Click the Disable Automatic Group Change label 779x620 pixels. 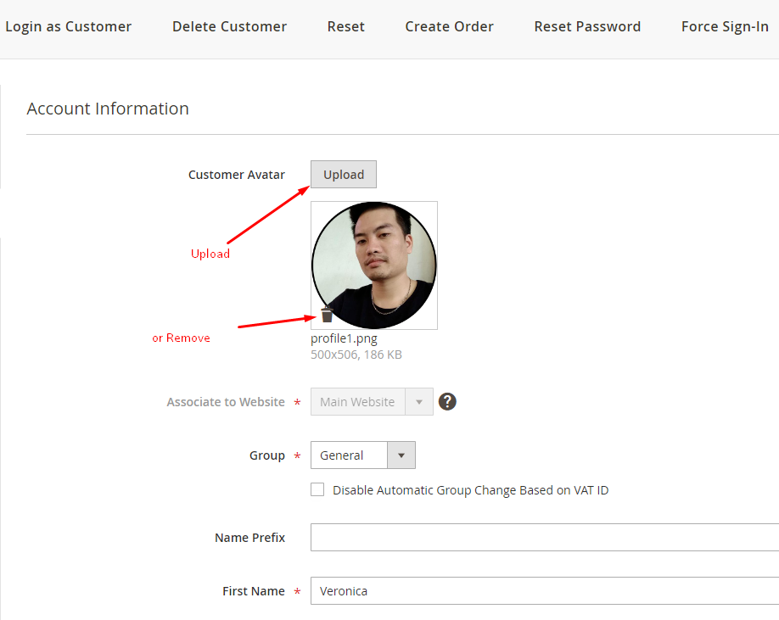tap(470, 490)
